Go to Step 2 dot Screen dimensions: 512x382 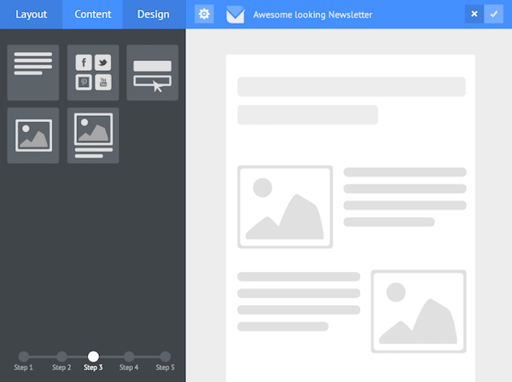pyautogui.click(x=61, y=356)
